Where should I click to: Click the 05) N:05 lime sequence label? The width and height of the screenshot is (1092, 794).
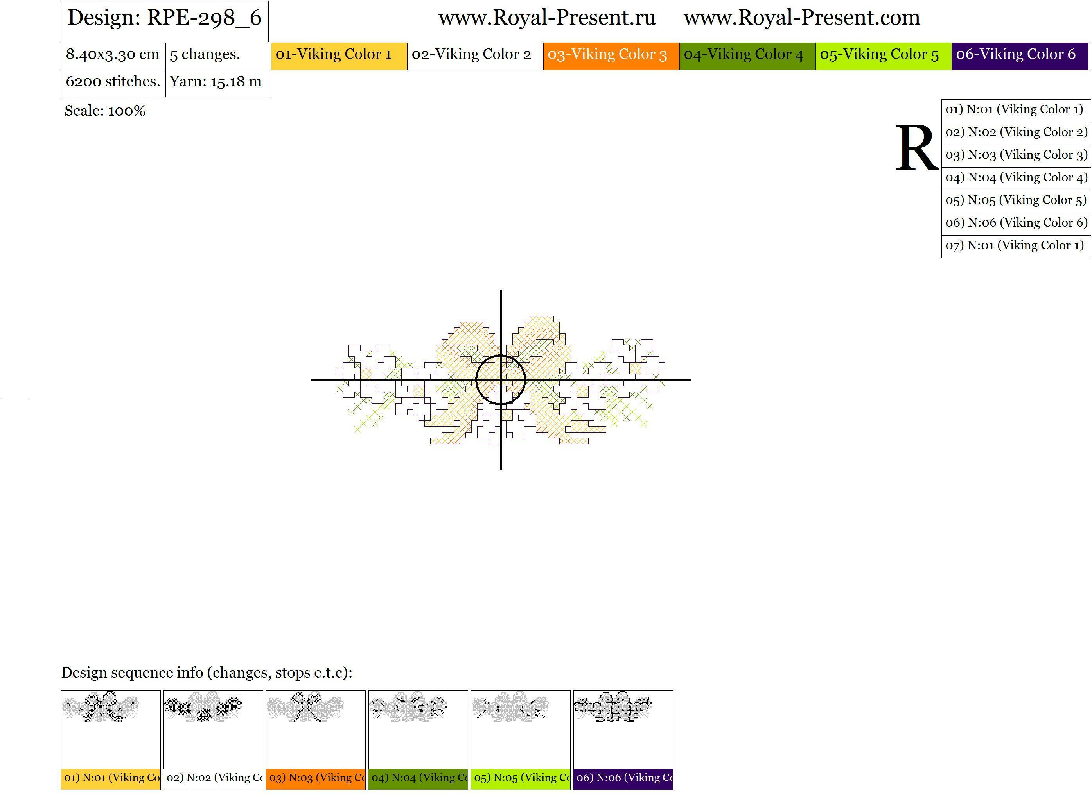(521, 779)
